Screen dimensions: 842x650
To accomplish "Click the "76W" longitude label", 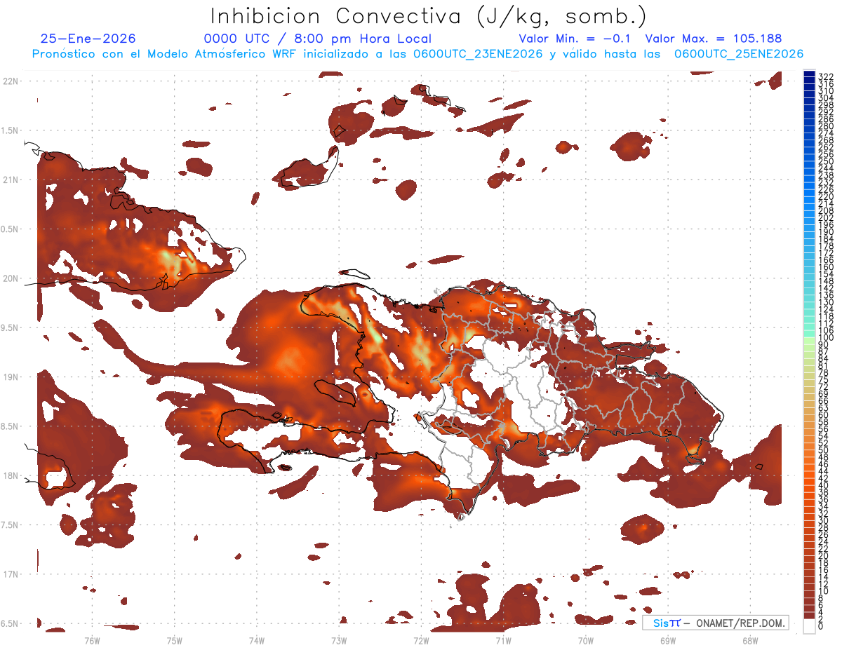I will 92,640.
